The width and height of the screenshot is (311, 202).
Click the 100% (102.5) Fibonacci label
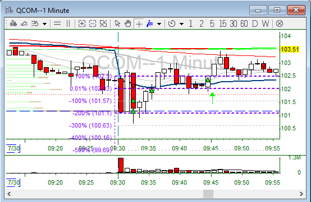(x=93, y=76)
